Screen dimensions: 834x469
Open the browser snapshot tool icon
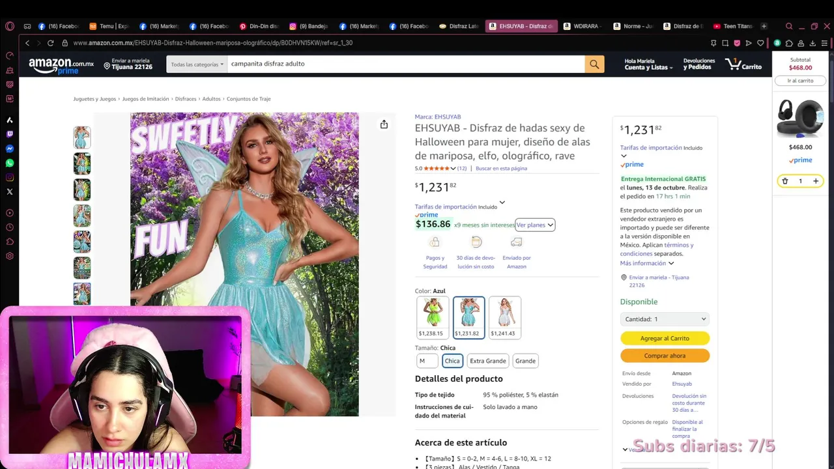(725, 43)
